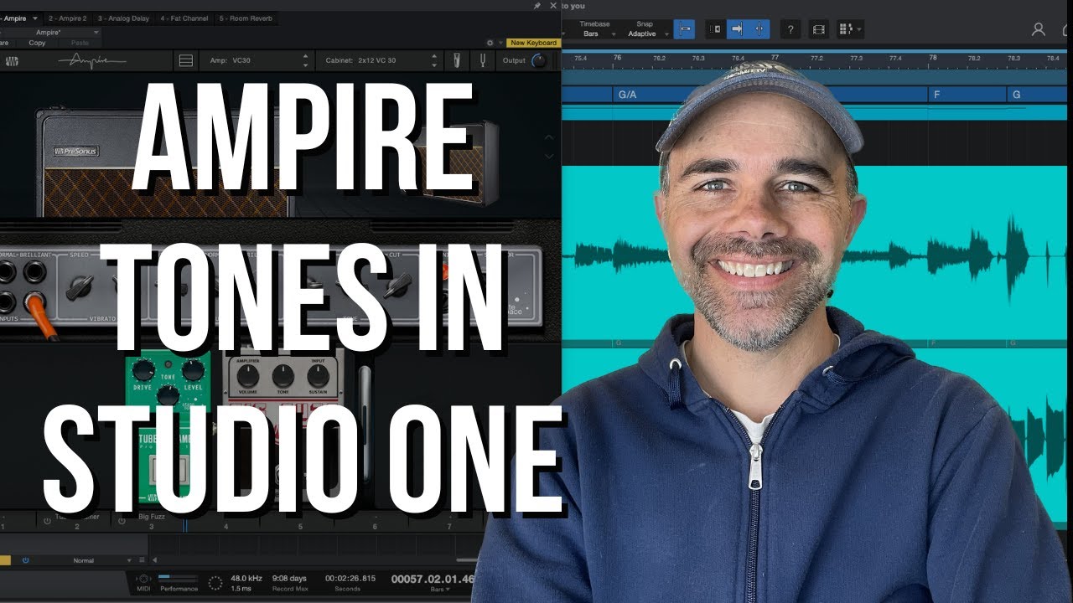Click the Paste button
Screen dimensions: 1073x603
click(x=80, y=43)
